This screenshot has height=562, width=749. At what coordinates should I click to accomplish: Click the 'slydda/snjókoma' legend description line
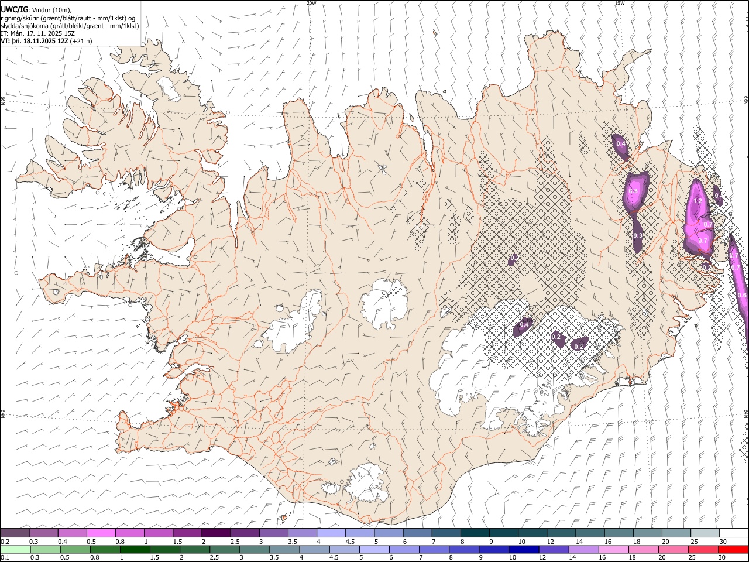[69, 26]
